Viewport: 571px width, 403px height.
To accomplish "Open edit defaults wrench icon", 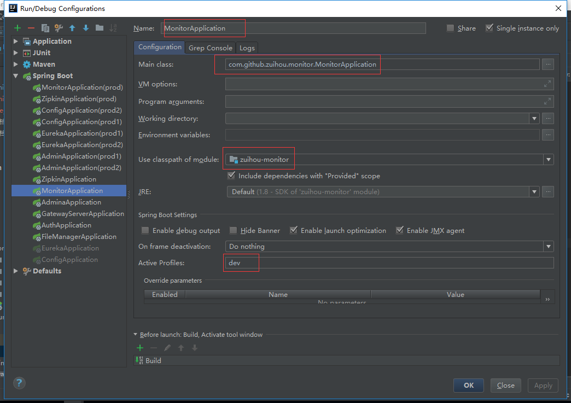I will pos(59,28).
